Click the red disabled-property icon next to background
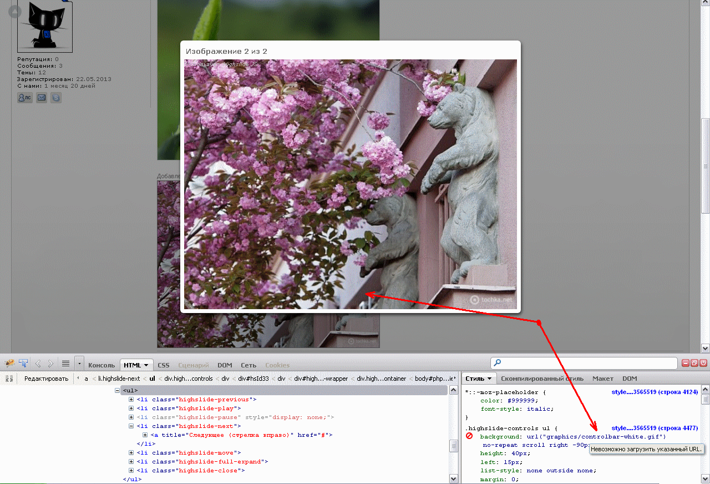Viewport: 710px width, 484px height. pyautogui.click(x=469, y=437)
